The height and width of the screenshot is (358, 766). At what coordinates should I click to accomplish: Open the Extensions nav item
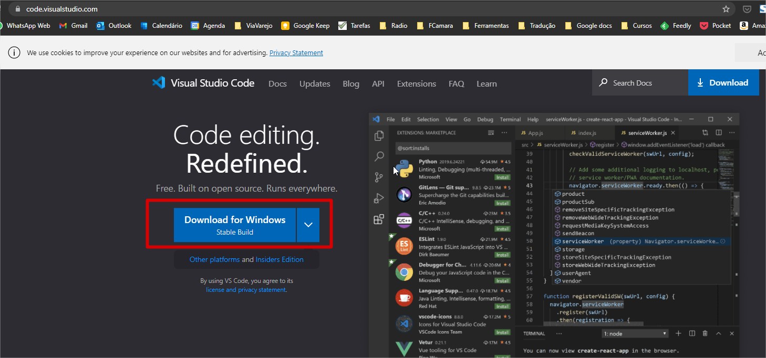coord(417,83)
